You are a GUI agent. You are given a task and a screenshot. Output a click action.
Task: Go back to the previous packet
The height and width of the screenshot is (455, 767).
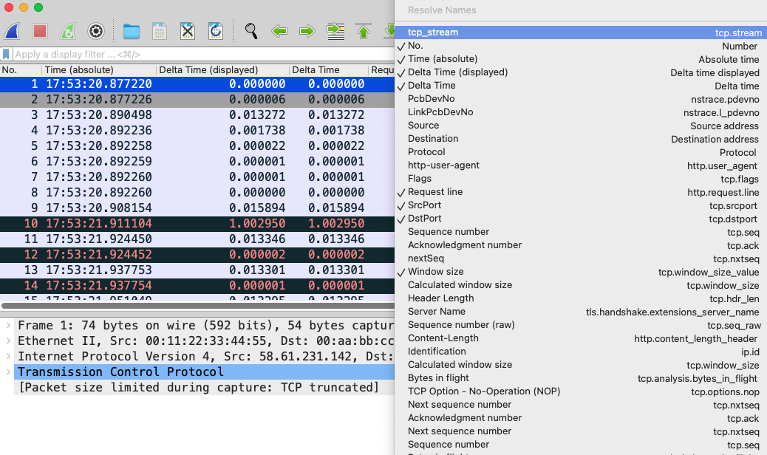(279, 31)
